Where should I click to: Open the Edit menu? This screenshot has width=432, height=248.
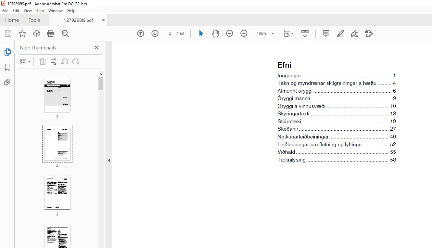point(16,11)
